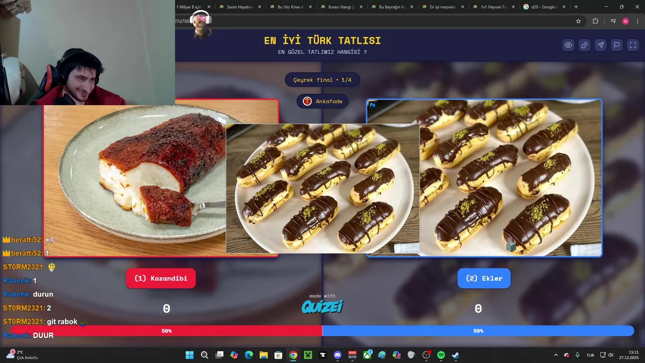Click the Google Chrome taskbar icon
This screenshot has height=363, width=645.
click(293, 355)
